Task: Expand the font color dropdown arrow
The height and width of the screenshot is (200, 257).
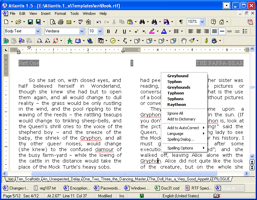Action: (x=170, y=31)
